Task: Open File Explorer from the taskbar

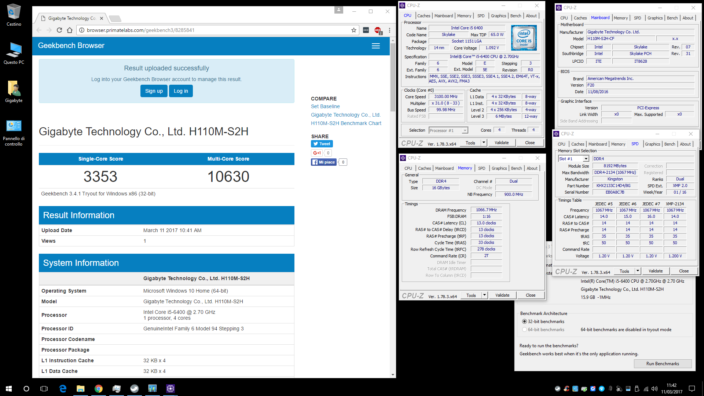Action: 81,389
